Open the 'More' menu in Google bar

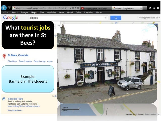(x=99, y=12)
